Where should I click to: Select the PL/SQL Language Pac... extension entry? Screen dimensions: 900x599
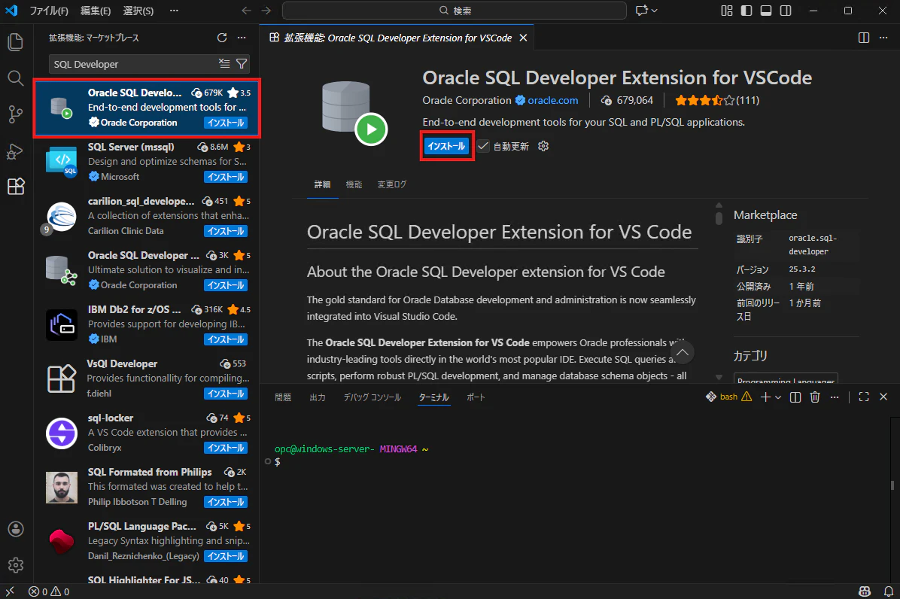click(147, 541)
